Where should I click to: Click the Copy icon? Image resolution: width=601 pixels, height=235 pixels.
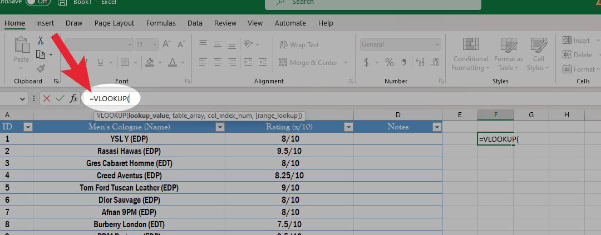click(x=41, y=54)
